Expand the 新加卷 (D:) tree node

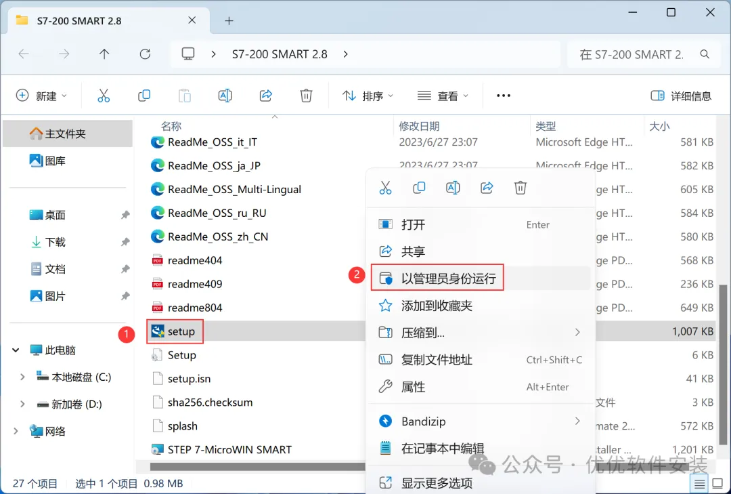click(22, 404)
